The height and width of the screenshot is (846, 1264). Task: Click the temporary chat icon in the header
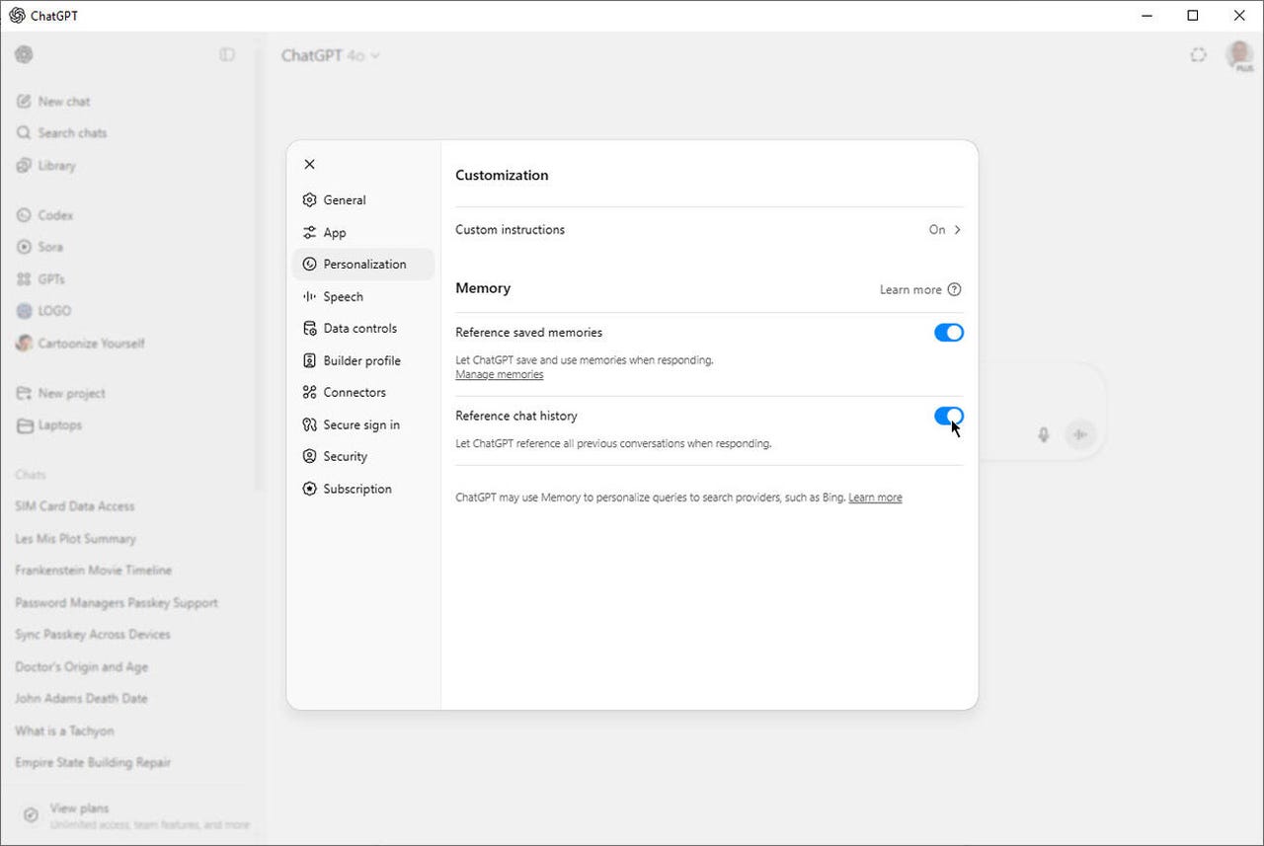pyautogui.click(x=1199, y=55)
